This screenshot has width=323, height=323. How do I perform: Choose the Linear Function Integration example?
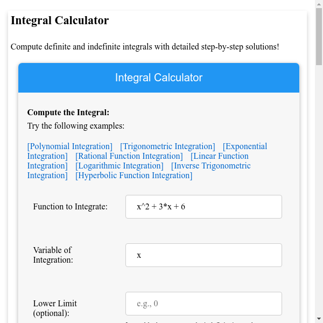220,156
